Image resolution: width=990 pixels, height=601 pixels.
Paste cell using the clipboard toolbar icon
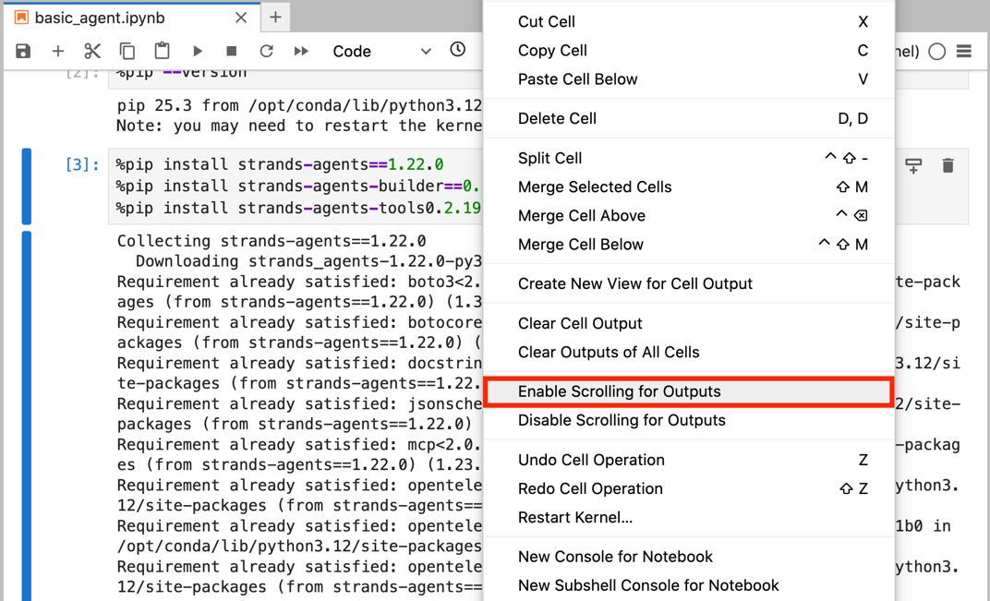click(163, 51)
